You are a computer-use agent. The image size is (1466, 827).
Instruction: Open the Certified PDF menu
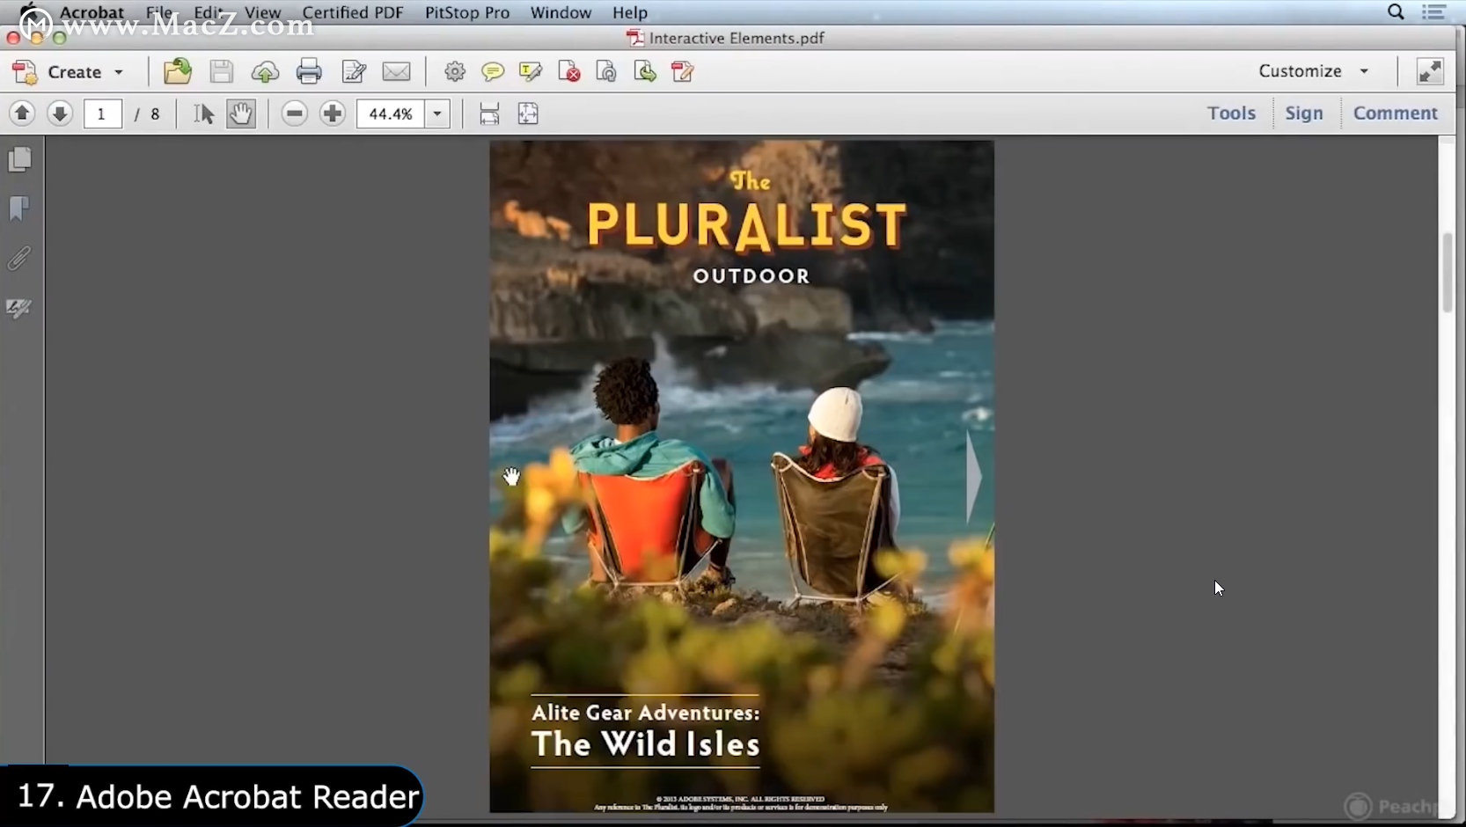pos(353,12)
